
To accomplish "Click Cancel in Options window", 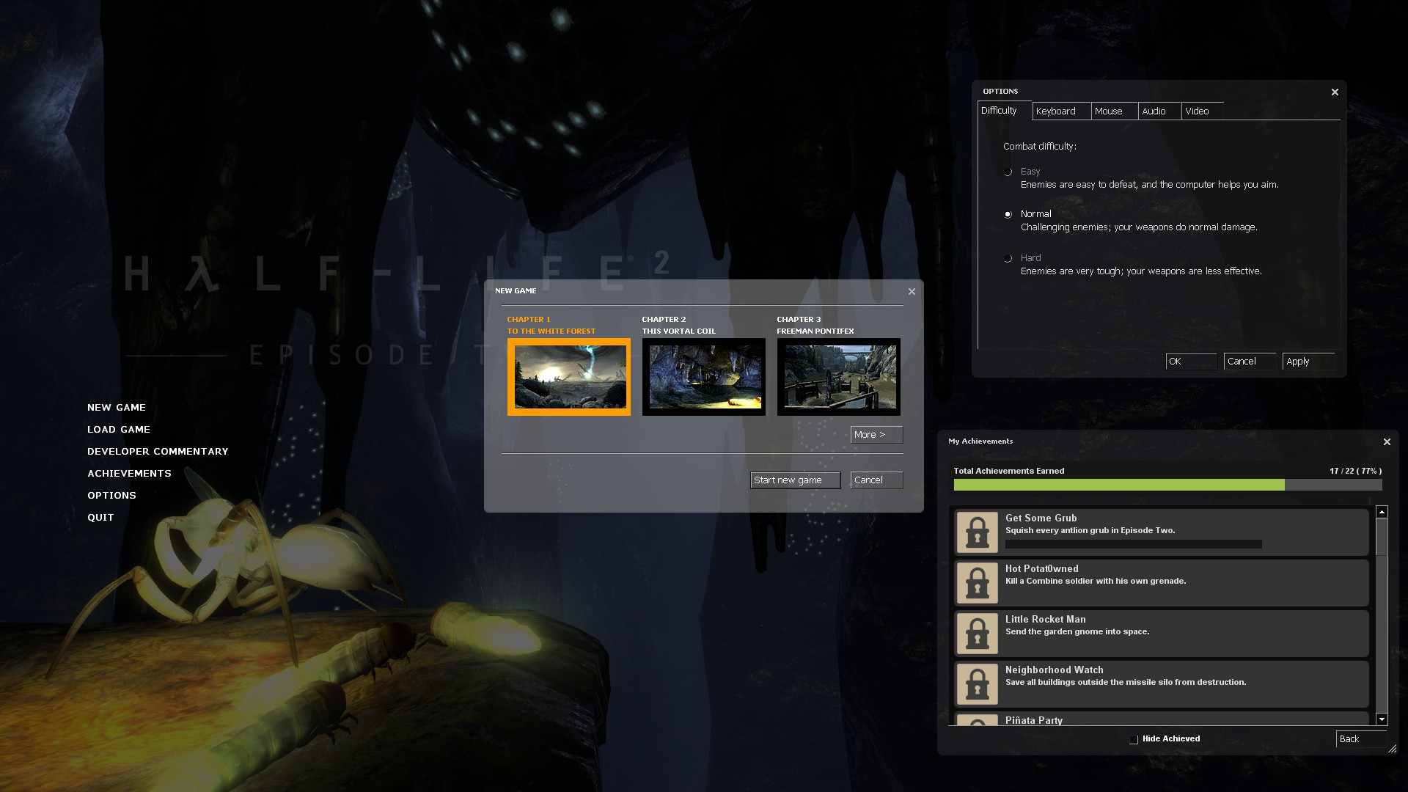I will pos(1250,362).
